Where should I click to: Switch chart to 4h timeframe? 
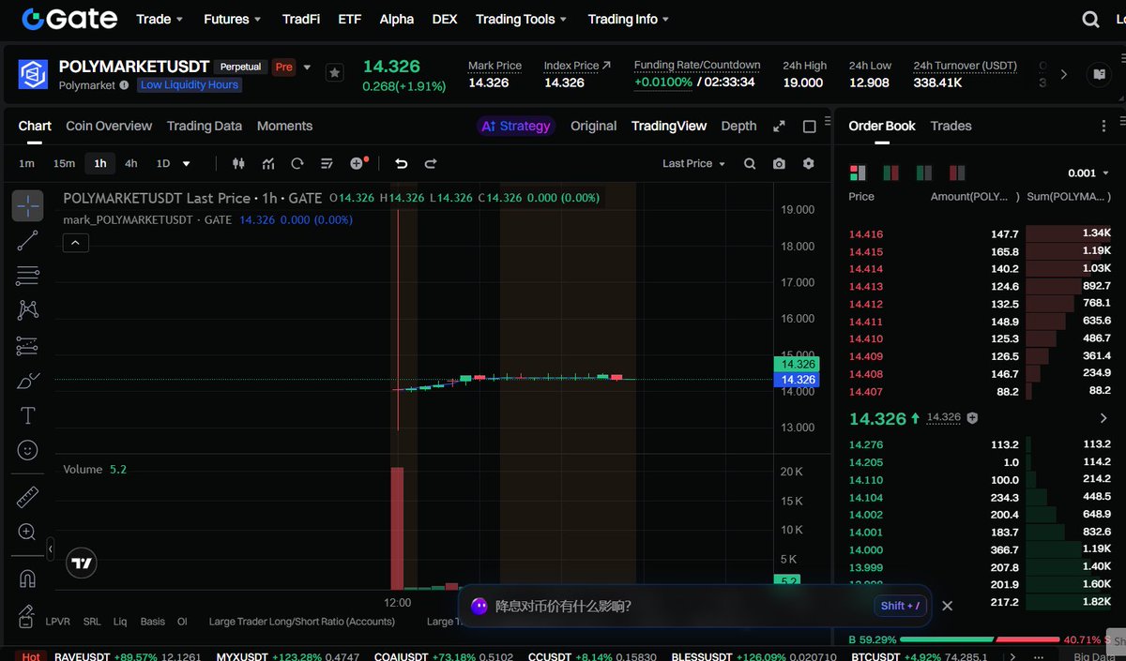click(131, 163)
